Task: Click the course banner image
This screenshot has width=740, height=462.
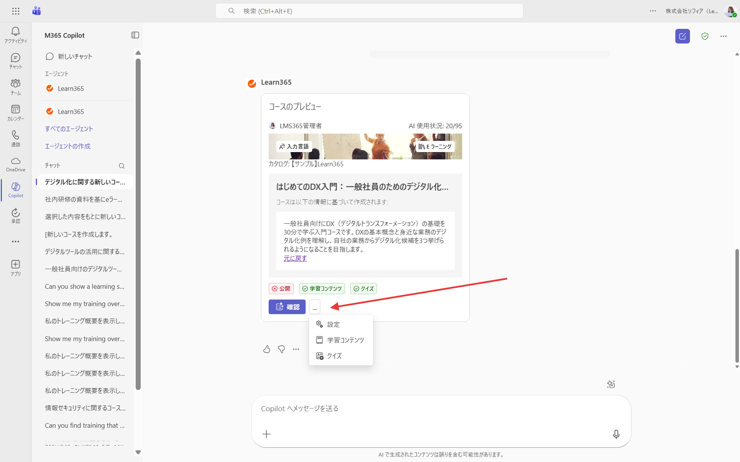Action: click(x=365, y=147)
